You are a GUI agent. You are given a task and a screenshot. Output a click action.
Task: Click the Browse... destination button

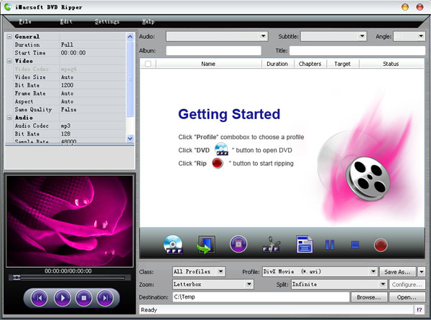click(x=369, y=297)
